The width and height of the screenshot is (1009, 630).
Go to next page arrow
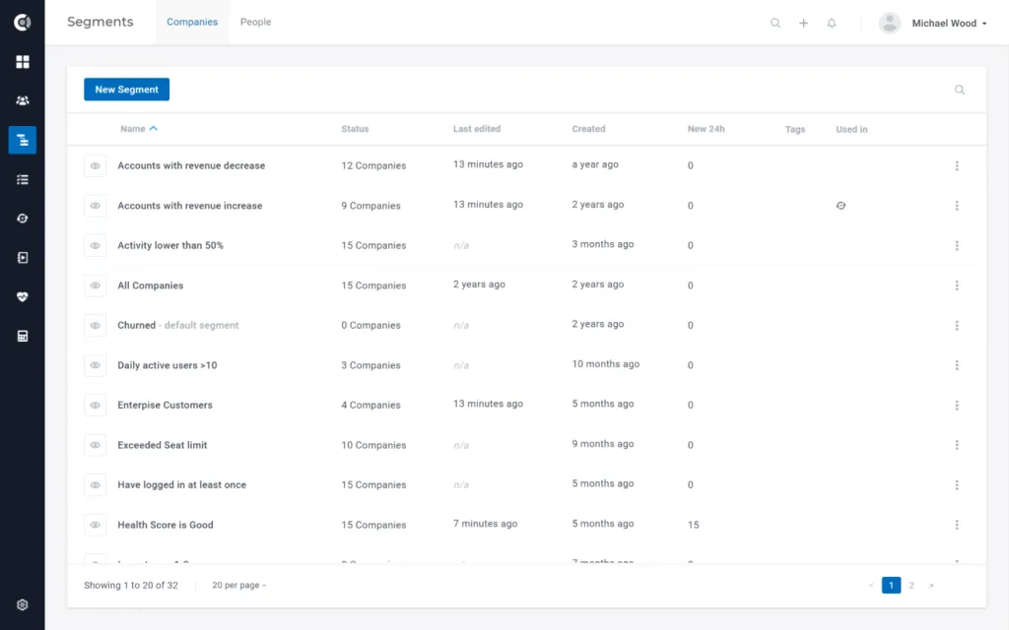931,585
